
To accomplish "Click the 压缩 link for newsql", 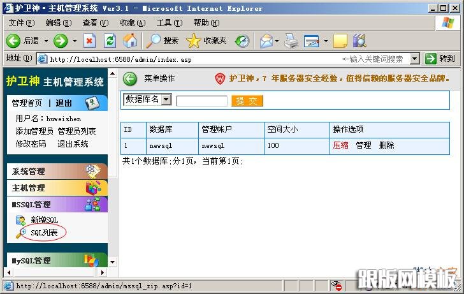I will coord(340,145).
